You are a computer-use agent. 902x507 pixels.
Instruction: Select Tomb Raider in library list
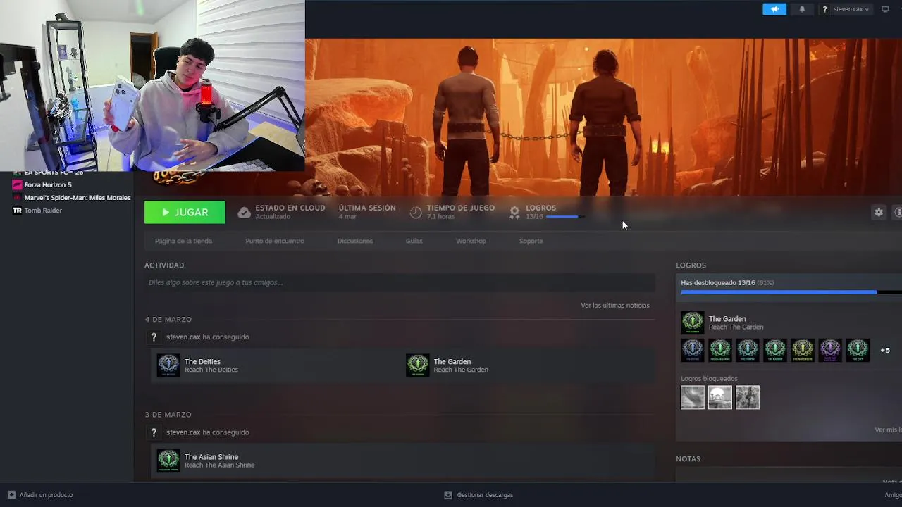coord(43,211)
